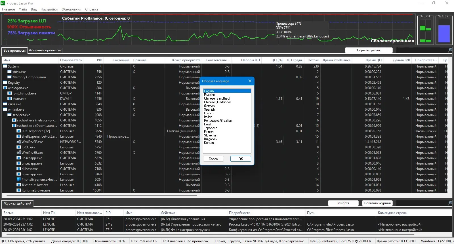Image resolution: width=454 pixels, height=244 pixels.
Task: Click the PhoneExperienceHost process icon
Action: click(18, 180)
